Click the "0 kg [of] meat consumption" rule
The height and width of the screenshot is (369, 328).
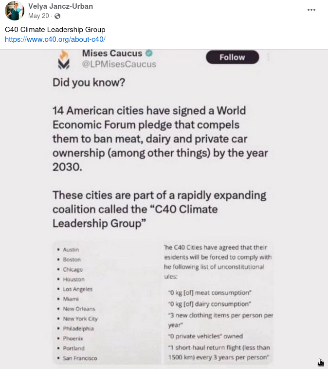209,293
